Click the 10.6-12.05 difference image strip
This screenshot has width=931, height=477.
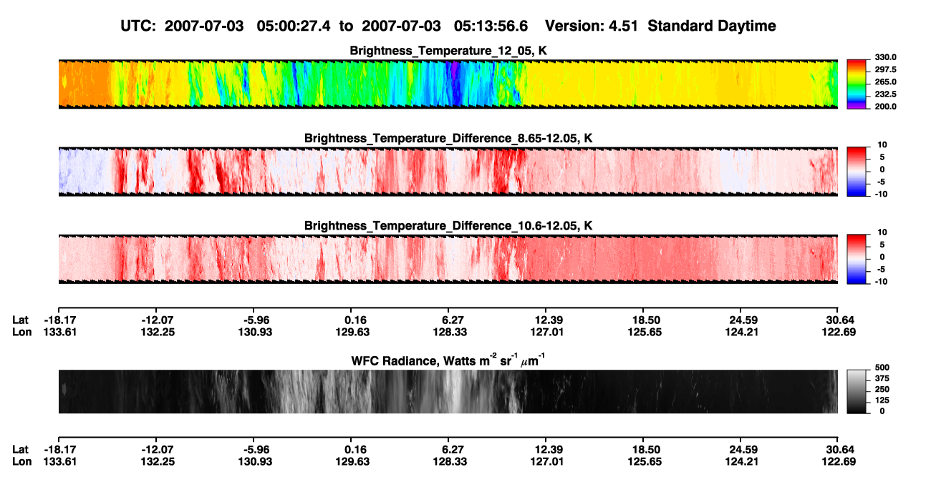pyautogui.click(x=448, y=259)
